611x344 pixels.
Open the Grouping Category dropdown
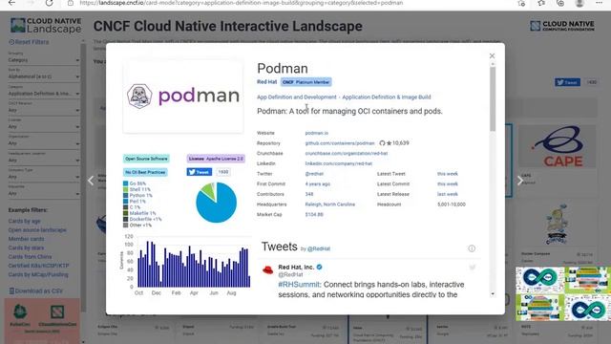tap(44, 60)
